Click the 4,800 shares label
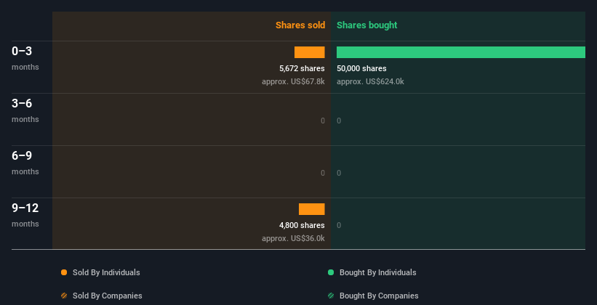Screen dimensions: 597x305 coord(302,226)
